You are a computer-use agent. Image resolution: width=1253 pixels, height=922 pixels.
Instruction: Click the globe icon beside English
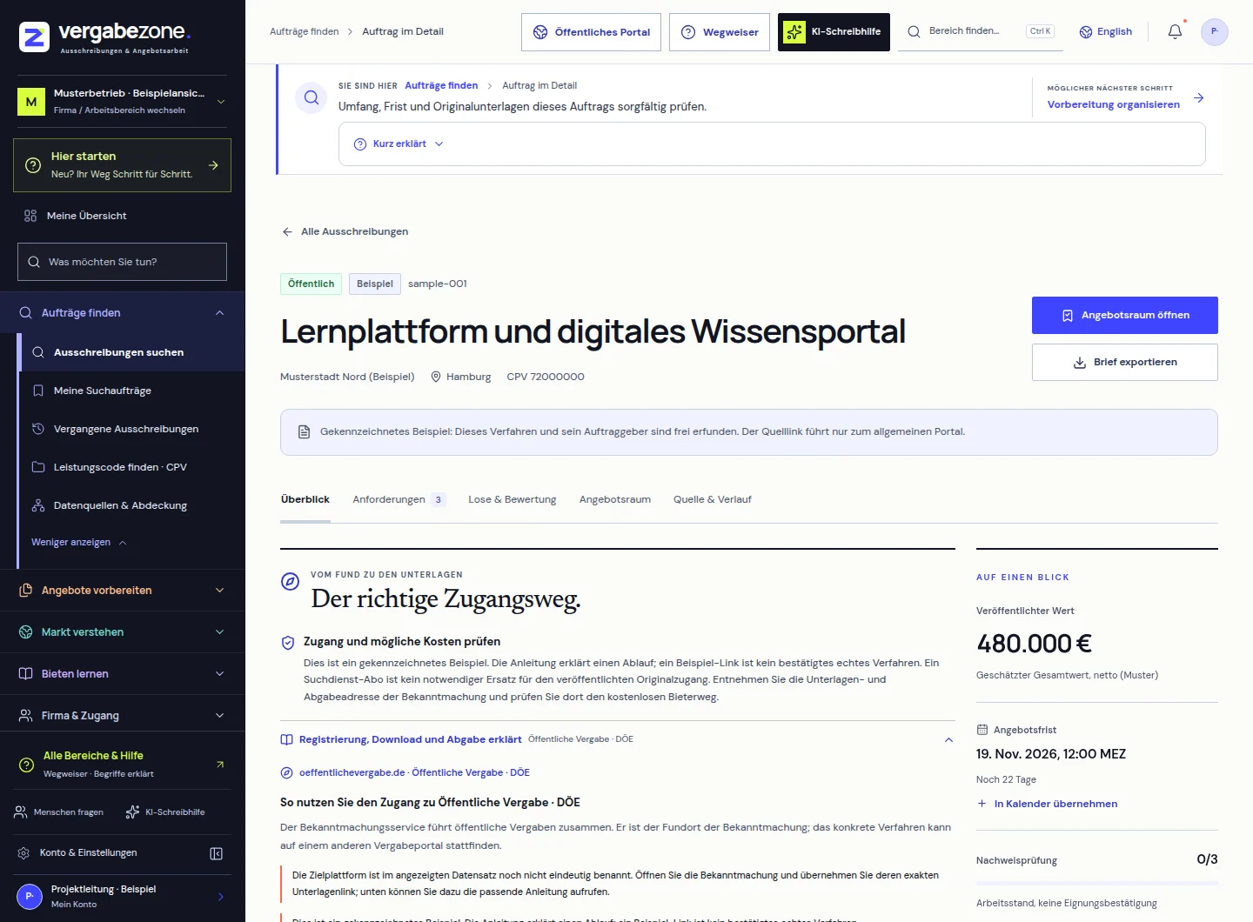(x=1086, y=32)
